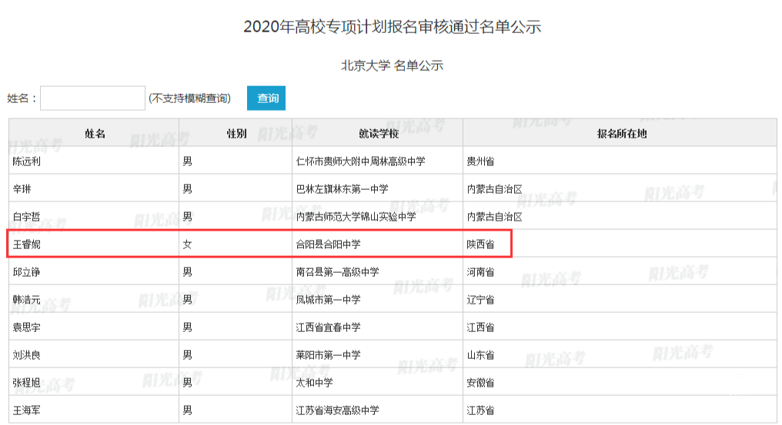Click 江苏省海安高级中学 school cell
782x425 pixels.
[x=337, y=410]
